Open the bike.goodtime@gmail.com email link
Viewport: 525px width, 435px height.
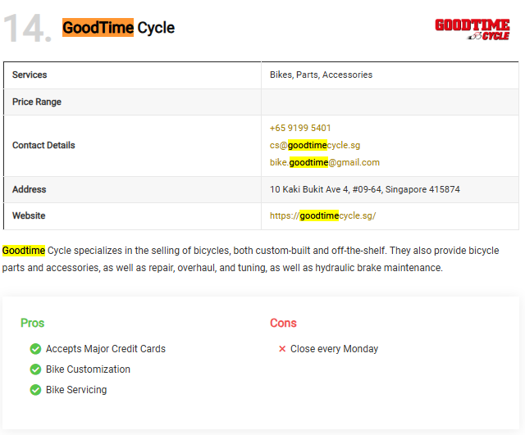pos(325,162)
